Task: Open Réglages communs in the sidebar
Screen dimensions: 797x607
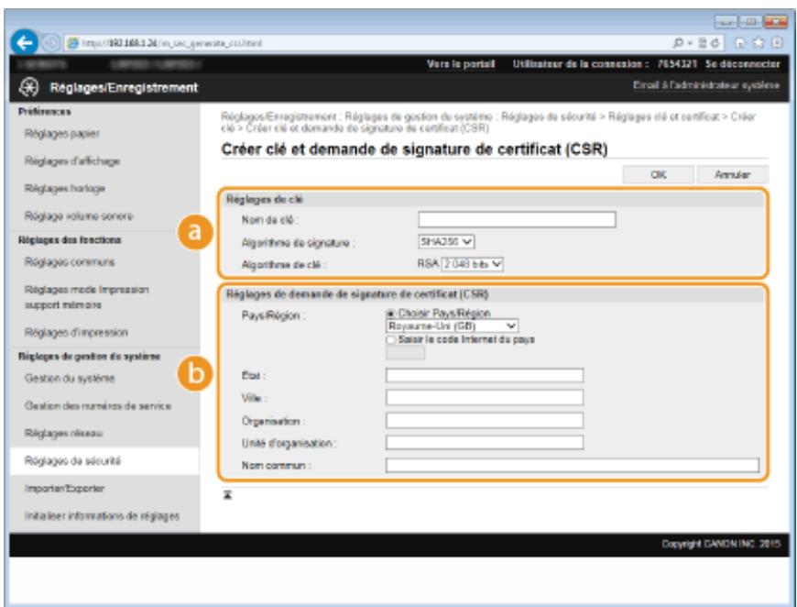Action: (70, 262)
